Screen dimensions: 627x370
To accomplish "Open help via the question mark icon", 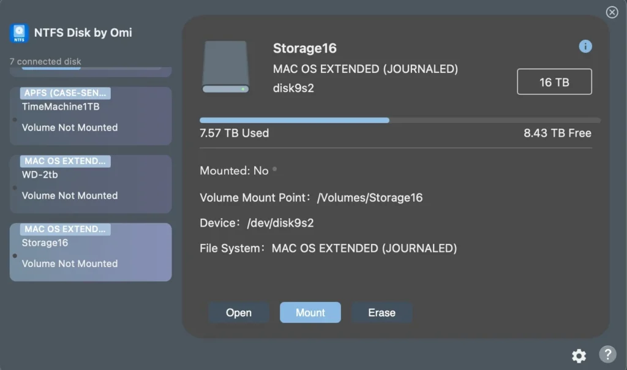I will (x=607, y=355).
